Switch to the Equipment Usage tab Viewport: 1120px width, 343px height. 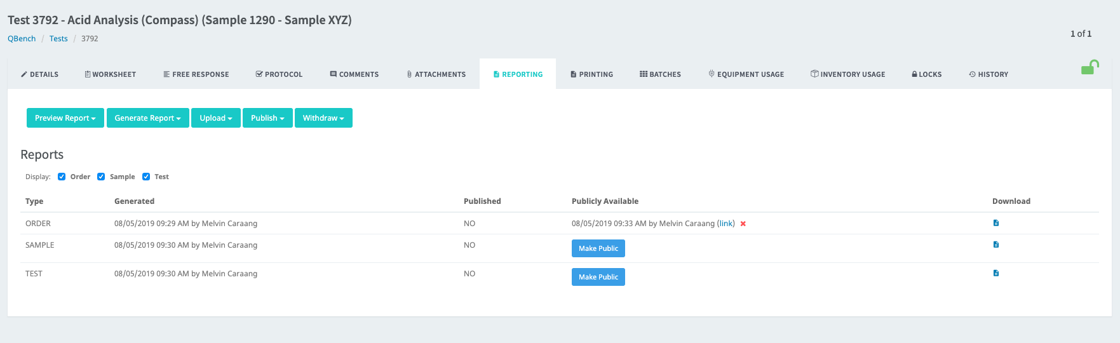click(x=746, y=74)
